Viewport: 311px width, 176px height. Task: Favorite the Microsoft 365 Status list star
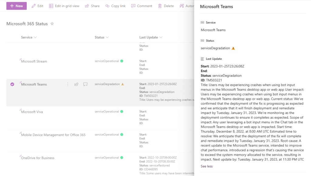pos(52,24)
